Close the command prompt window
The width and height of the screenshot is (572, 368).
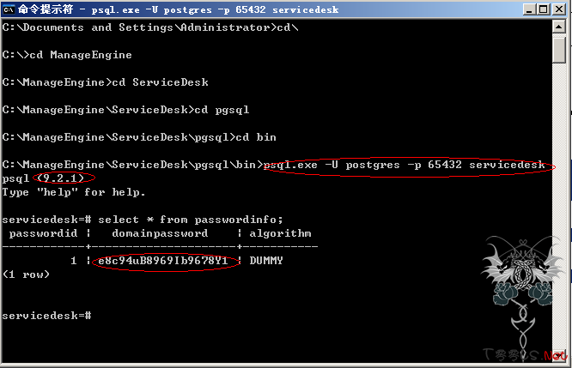(559, 9)
